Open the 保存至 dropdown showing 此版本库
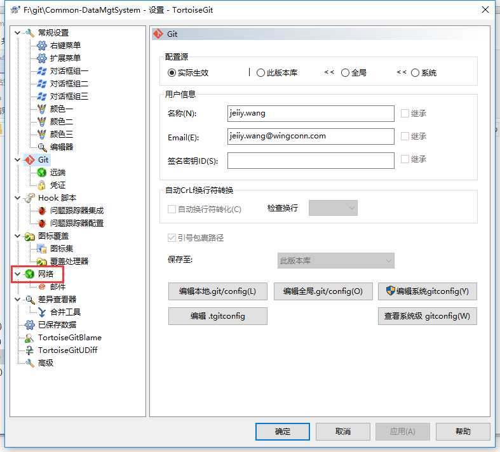 (x=336, y=261)
